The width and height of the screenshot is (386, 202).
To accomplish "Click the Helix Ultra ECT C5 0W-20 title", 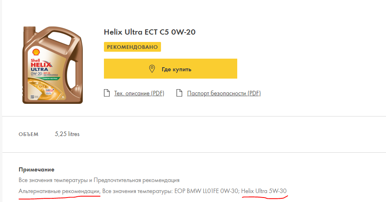I will click(150, 32).
